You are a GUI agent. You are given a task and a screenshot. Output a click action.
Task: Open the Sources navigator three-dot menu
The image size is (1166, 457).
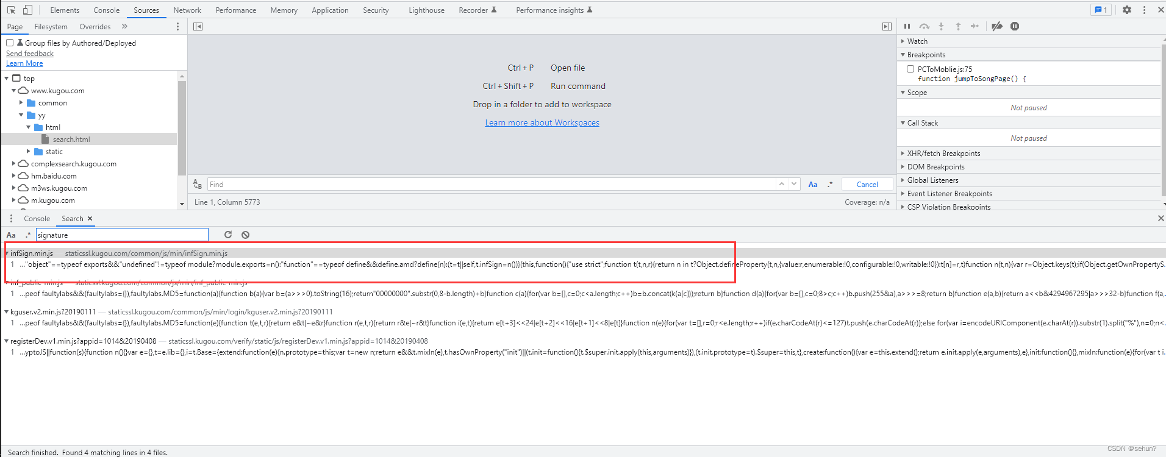pos(177,26)
